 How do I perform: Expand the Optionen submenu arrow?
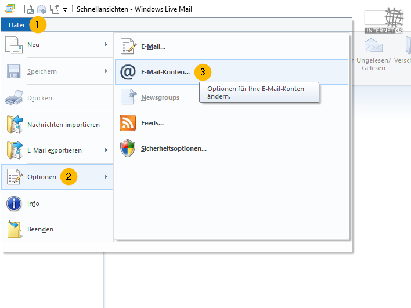pos(106,177)
